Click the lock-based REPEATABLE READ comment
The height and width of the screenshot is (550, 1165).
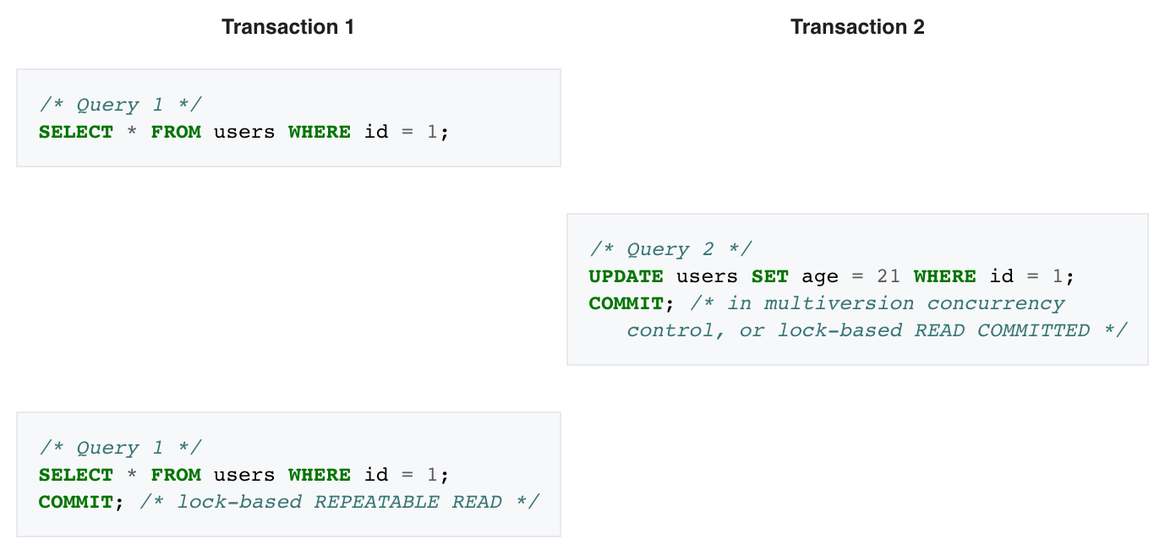pos(339,502)
